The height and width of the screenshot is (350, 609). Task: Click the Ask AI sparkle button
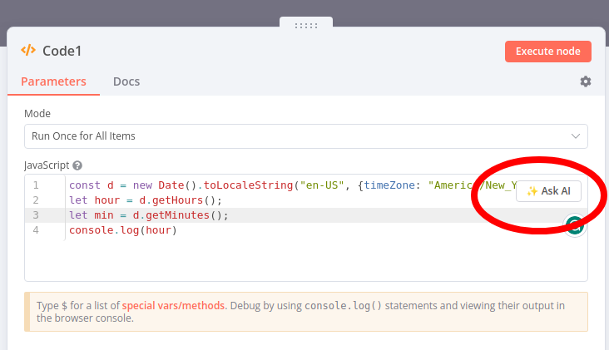pos(548,190)
